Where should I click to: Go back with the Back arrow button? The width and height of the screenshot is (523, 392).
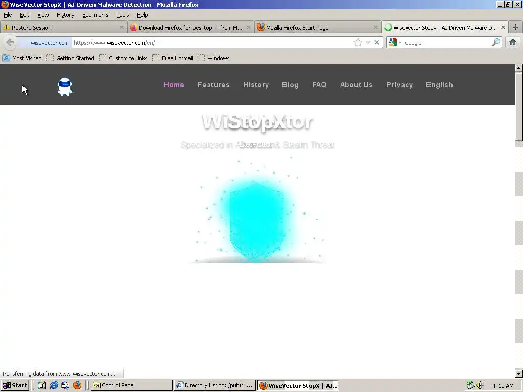(10, 43)
